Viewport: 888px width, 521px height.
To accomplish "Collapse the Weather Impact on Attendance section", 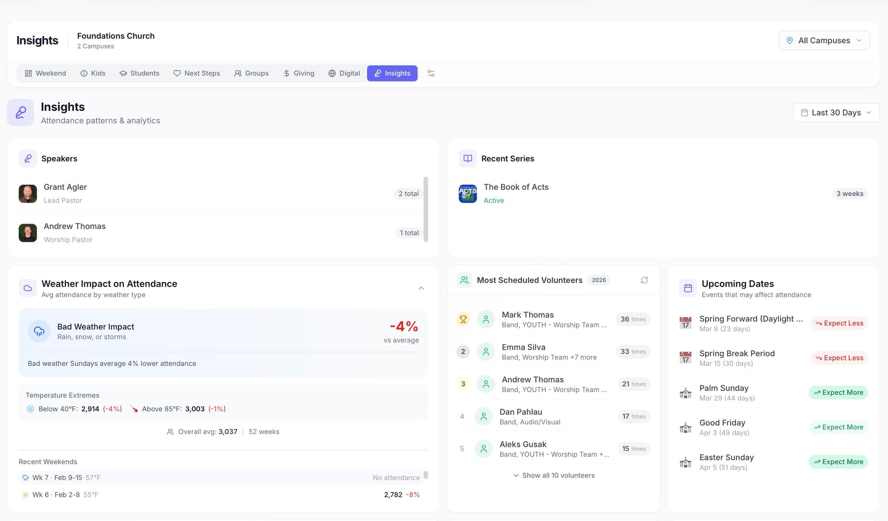I will tap(421, 288).
